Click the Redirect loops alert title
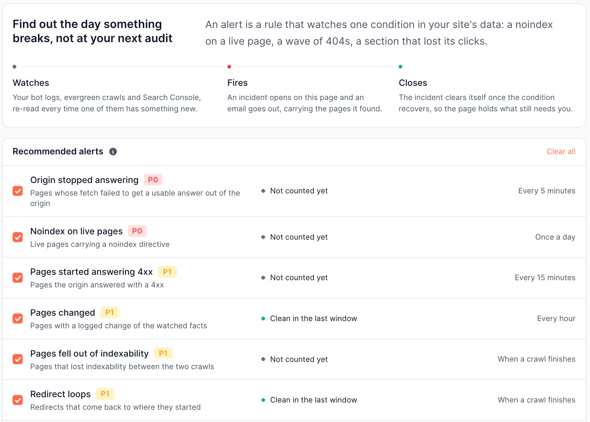 (60, 394)
